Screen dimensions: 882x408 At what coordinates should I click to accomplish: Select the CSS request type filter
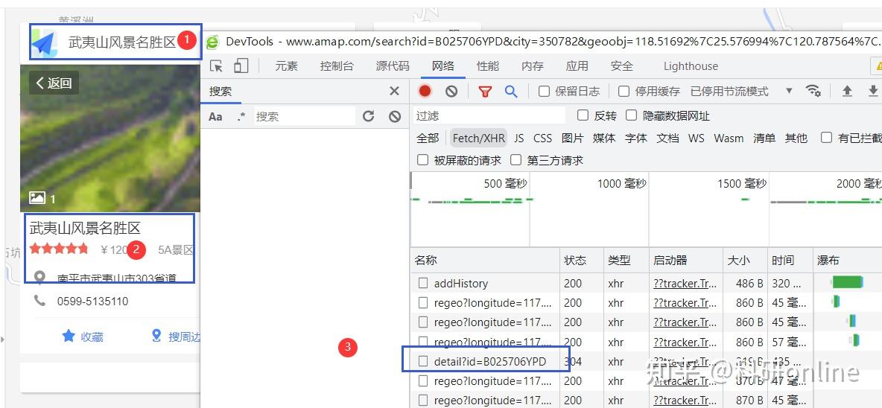(x=543, y=138)
